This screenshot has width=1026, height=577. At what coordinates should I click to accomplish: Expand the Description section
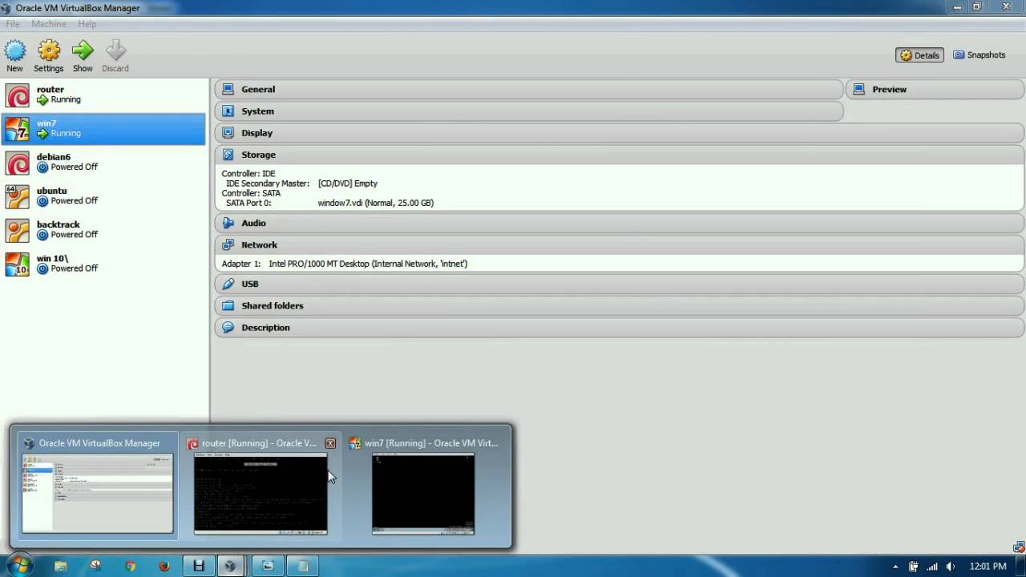tap(620, 327)
